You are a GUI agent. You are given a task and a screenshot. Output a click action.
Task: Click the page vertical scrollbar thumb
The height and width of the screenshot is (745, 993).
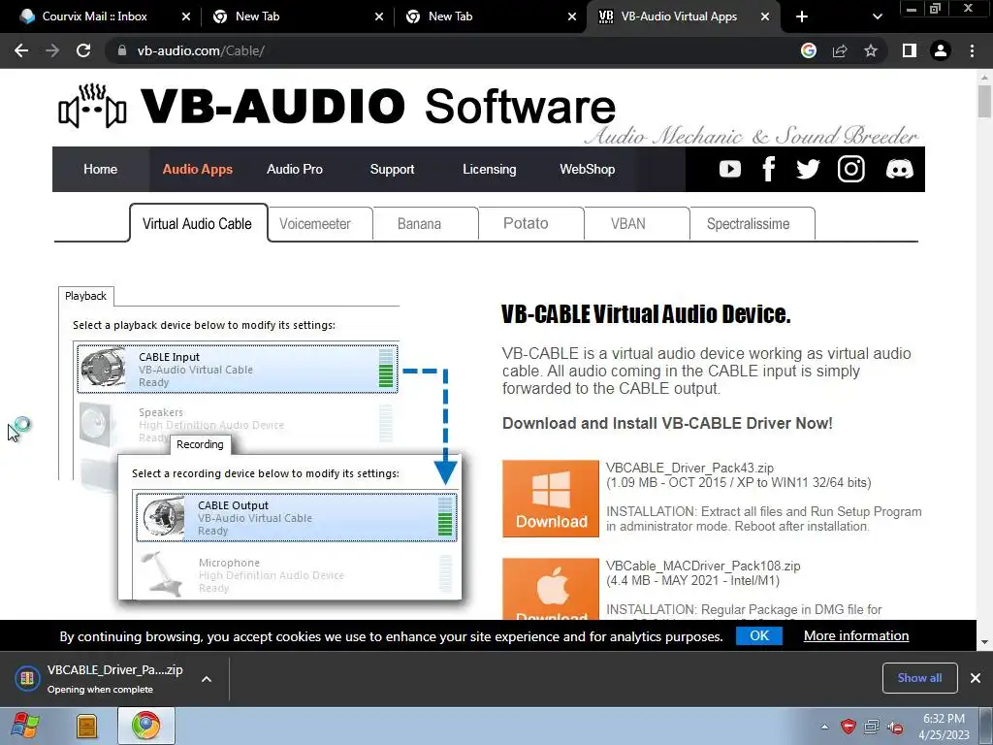point(984,101)
